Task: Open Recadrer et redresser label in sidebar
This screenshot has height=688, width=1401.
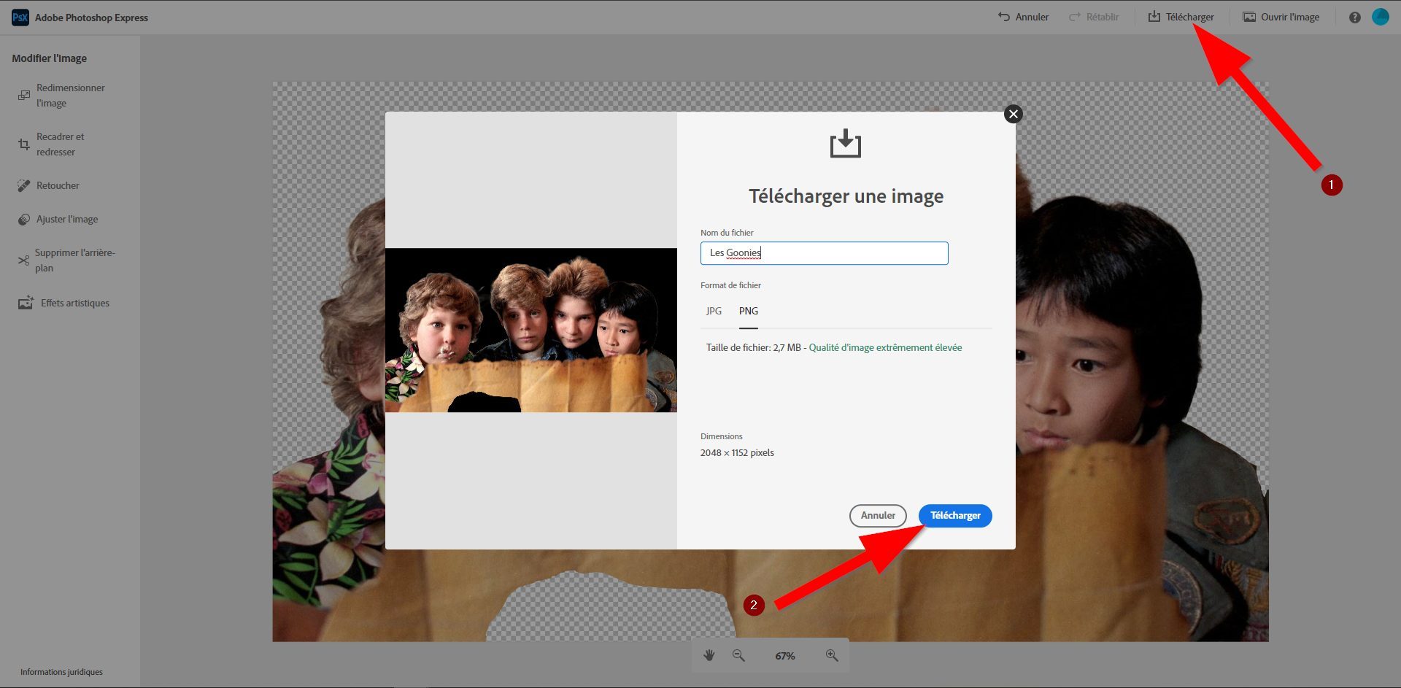Action: 61,144
